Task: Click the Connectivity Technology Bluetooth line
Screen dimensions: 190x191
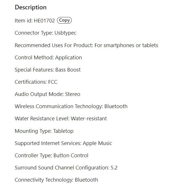Action: tap(56, 180)
